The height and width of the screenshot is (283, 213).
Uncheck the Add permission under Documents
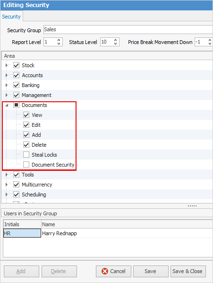click(x=26, y=135)
